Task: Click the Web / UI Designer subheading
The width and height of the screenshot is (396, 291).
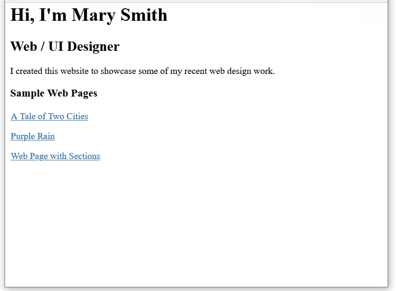Action: point(64,47)
